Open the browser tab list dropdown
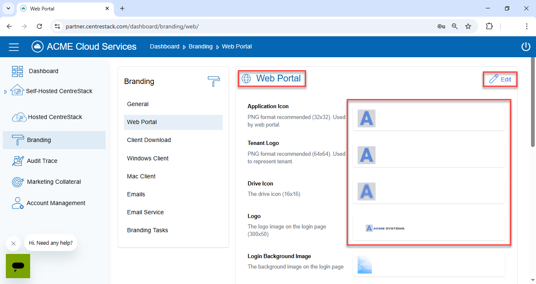Viewport: 536px width, 284px height. tap(8, 8)
